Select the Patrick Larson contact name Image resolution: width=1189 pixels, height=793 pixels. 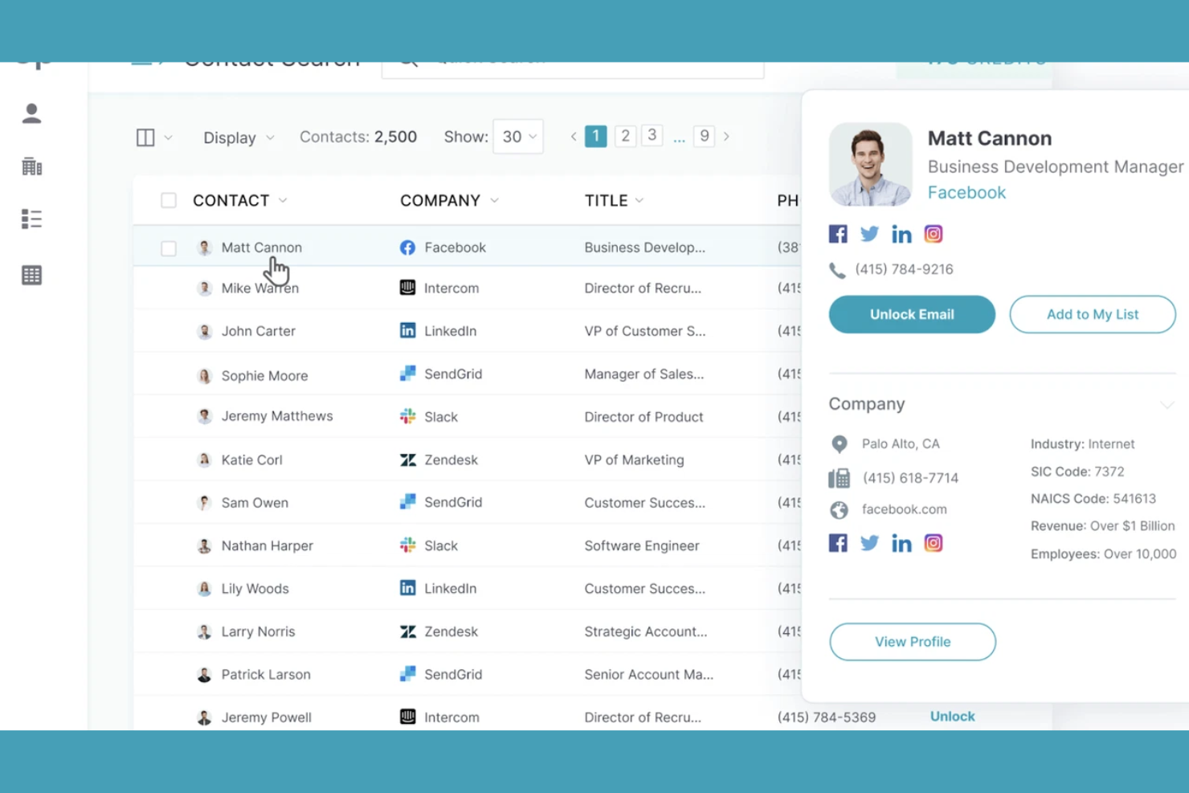pos(266,674)
